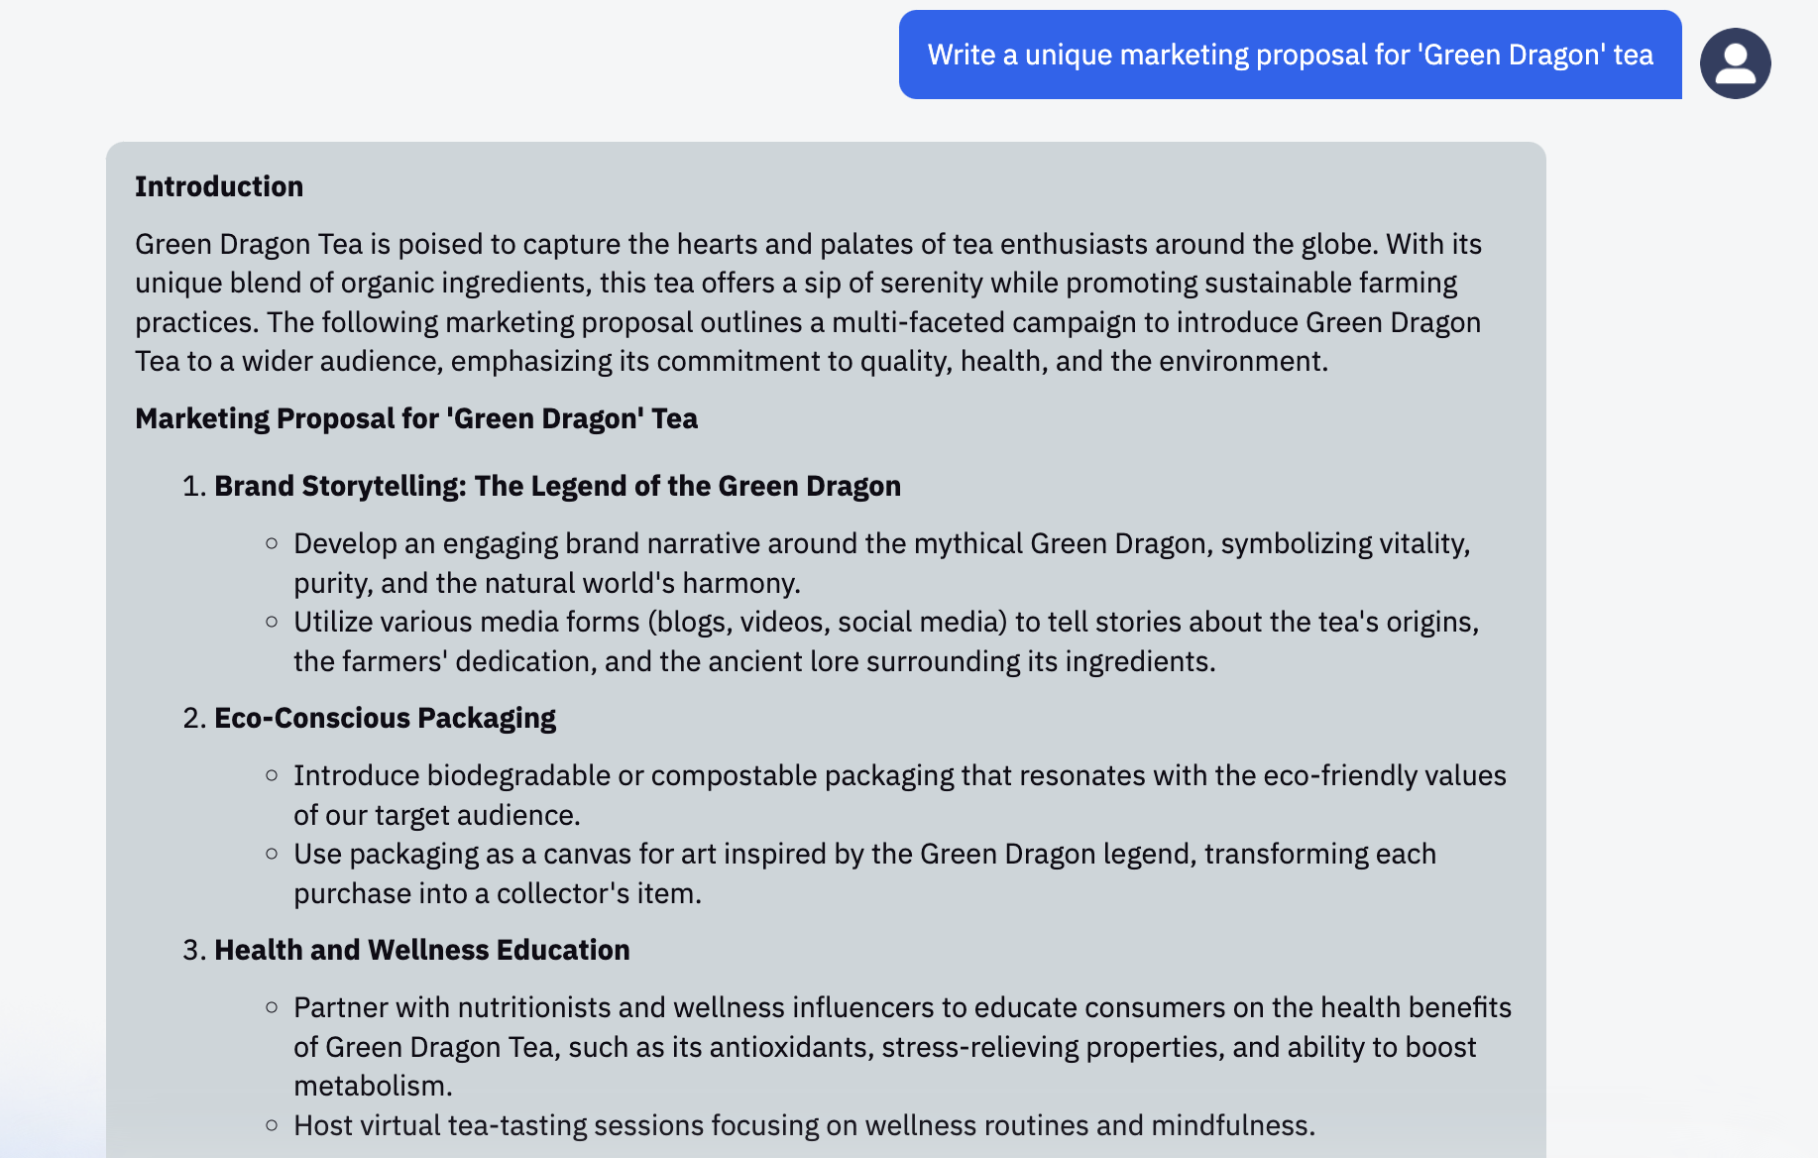Click the "Marketing Proposal for 'Green Dragon' Tea" heading
1818x1158 pixels.
416,418
